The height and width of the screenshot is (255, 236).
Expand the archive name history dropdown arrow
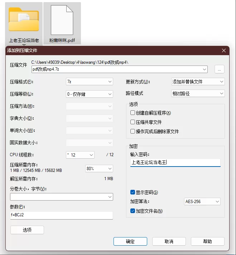[204, 69]
